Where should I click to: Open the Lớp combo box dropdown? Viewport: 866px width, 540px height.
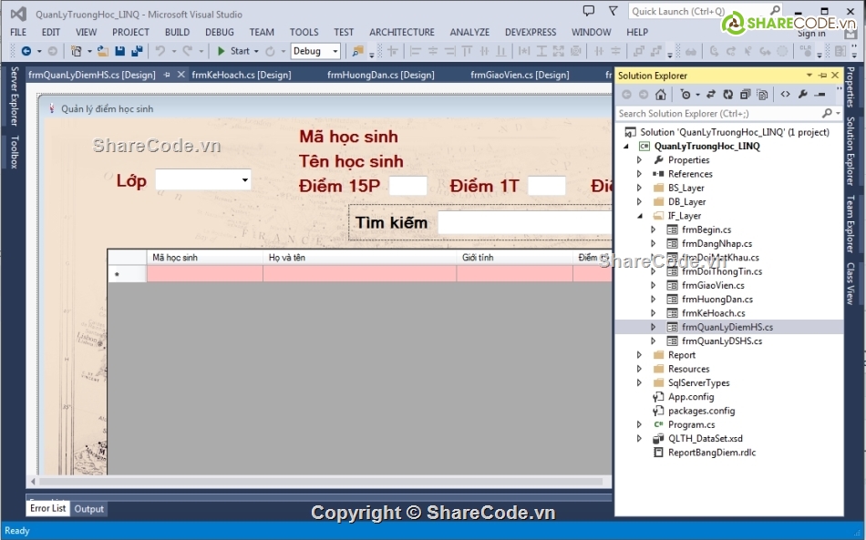[x=244, y=179]
